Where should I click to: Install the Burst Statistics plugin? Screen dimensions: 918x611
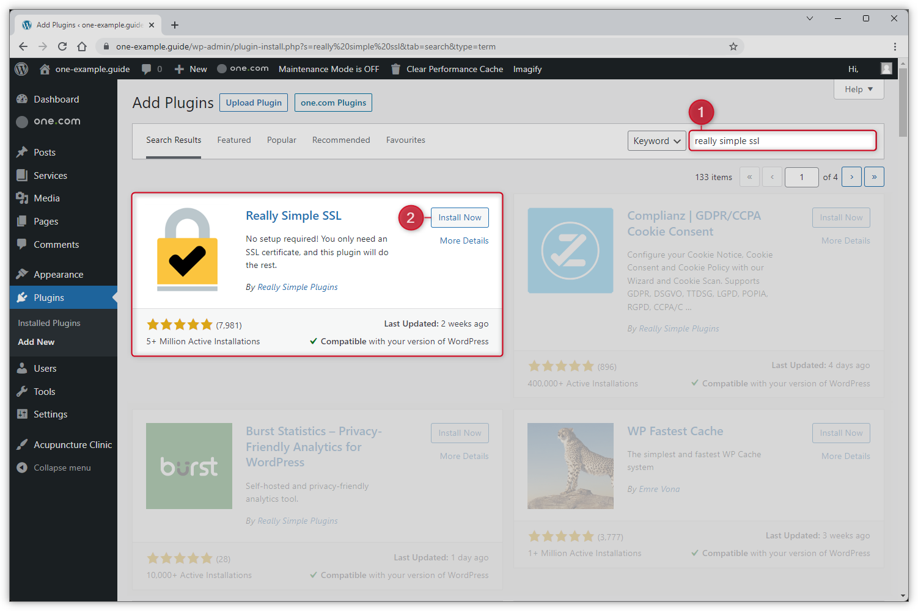pos(460,433)
